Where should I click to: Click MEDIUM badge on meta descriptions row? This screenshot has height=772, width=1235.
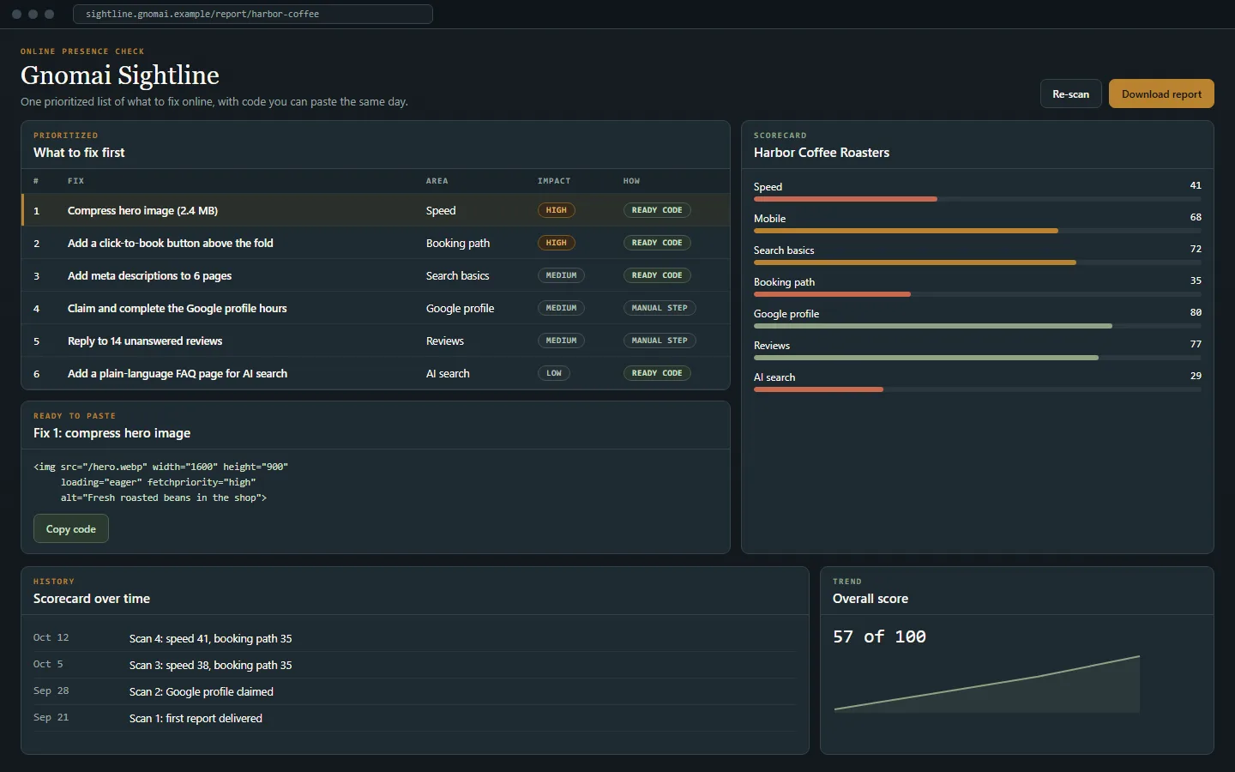[x=562, y=275]
